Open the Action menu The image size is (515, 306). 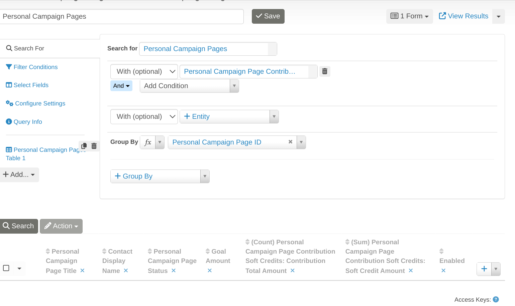click(61, 226)
